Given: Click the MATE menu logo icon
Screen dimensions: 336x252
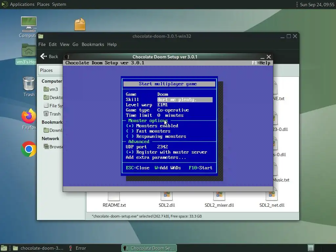Looking at the screenshot, I should click(4, 4).
